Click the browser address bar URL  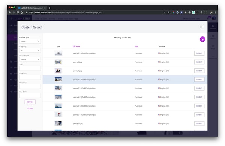coord(66,12)
